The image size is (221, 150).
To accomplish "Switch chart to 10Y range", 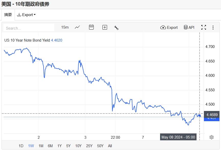I will [78, 146].
